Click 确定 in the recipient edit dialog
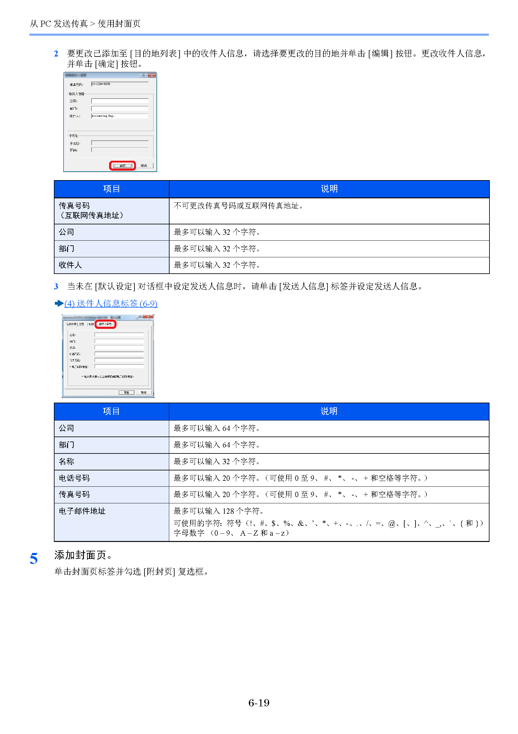 (123, 166)
